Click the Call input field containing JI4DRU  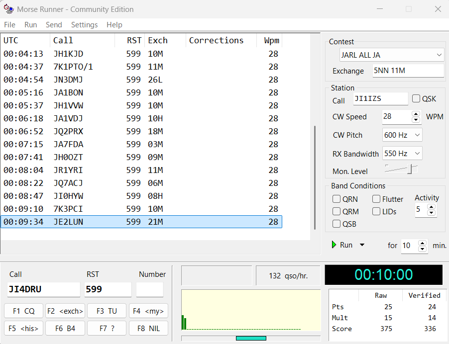(43, 289)
